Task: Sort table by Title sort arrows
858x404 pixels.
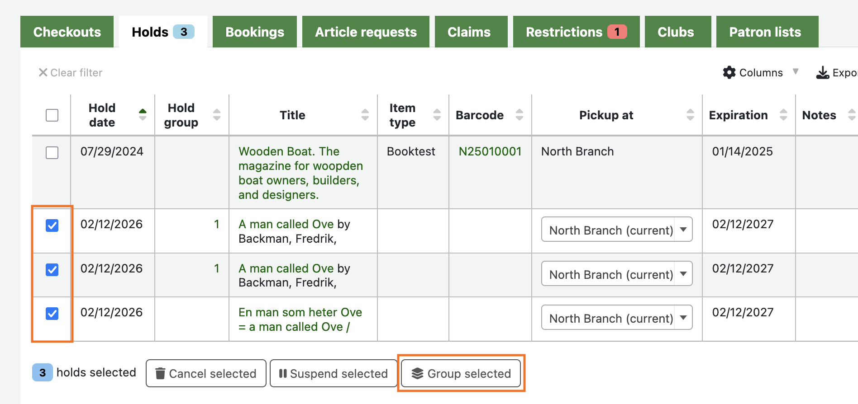Action: [x=365, y=115]
